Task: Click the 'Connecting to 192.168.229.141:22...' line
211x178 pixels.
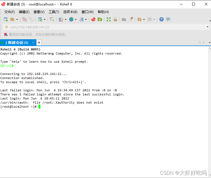Action: (x=34, y=74)
